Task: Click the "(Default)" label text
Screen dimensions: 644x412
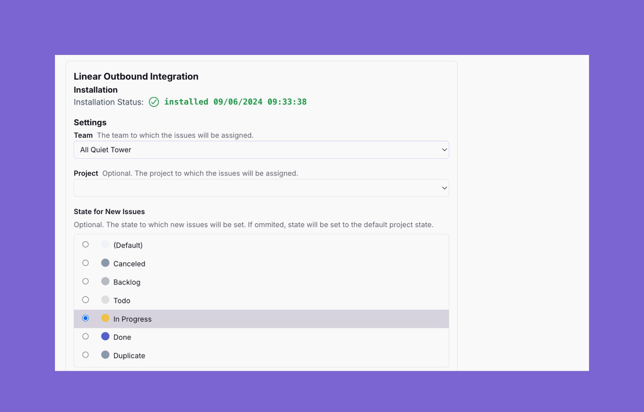Action: point(128,245)
